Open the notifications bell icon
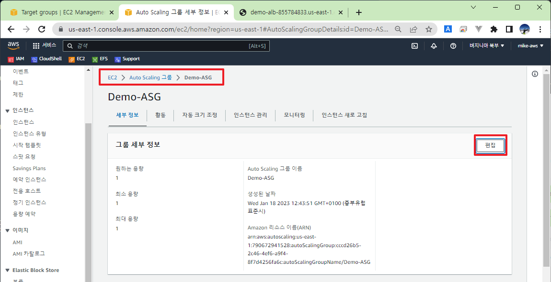 [x=434, y=45]
